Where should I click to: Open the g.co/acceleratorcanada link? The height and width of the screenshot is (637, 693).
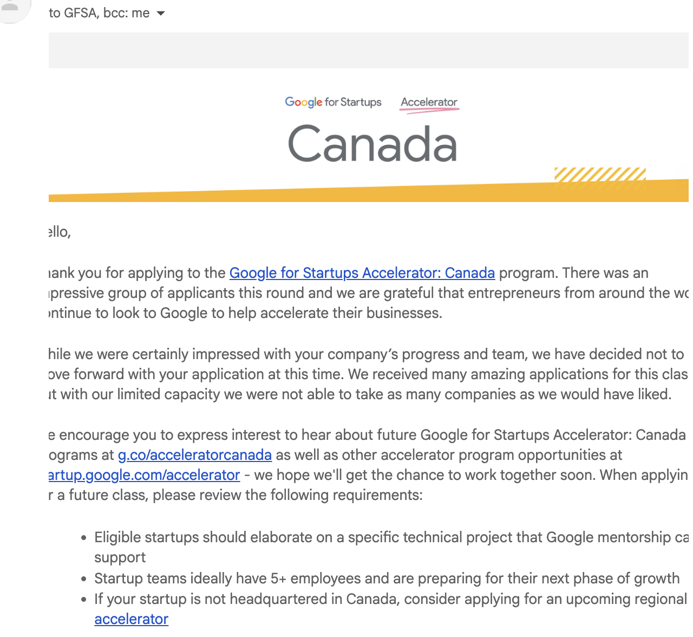click(194, 455)
